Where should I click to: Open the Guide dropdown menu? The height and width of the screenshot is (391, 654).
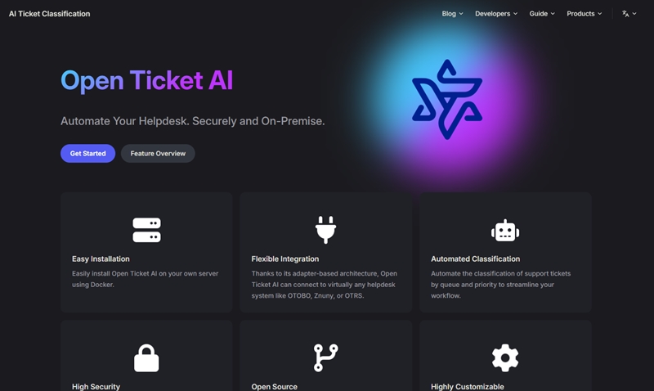pos(542,14)
